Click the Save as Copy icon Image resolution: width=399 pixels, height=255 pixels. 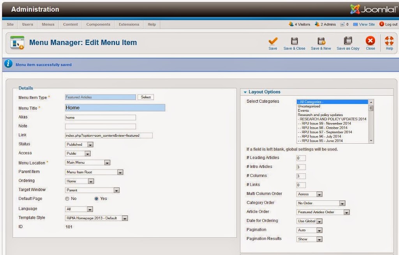tap(348, 41)
